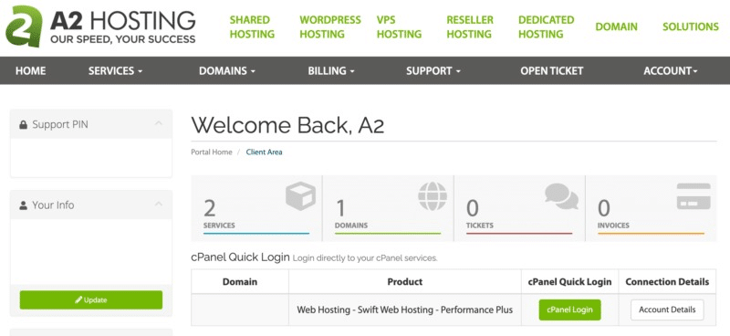Viewport: 730px width, 336px height.
Task: Click the Portal Home breadcrumb link
Action: [x=212, y=152]
